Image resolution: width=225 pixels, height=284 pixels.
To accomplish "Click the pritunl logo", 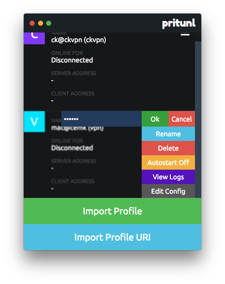I will 179,24.
